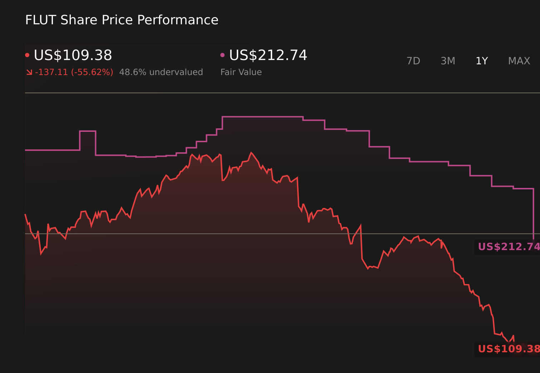Click the US$109.38 current price value

73,55
